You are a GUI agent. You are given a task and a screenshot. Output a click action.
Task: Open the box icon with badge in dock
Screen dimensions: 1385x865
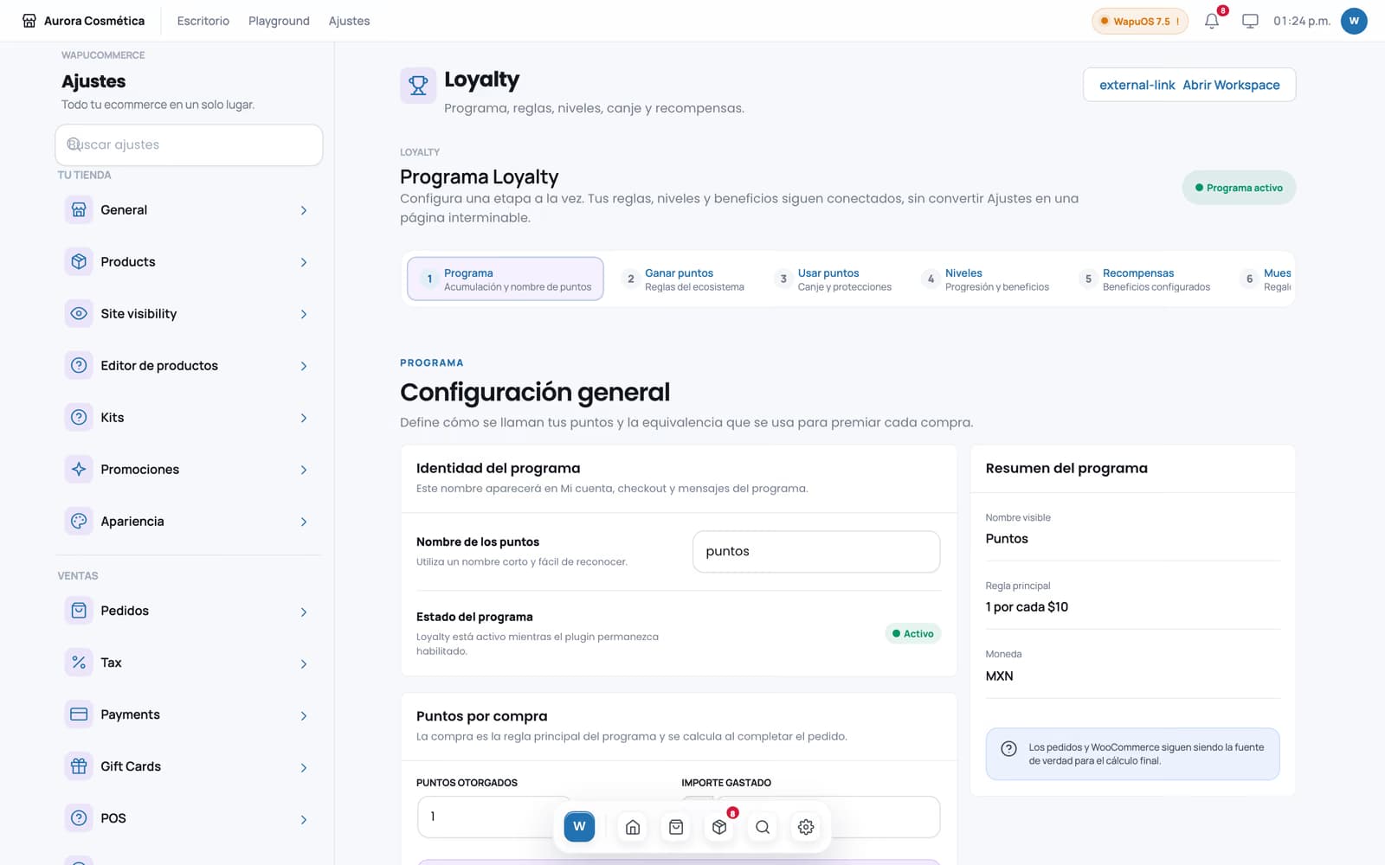[x=719, y=827]
